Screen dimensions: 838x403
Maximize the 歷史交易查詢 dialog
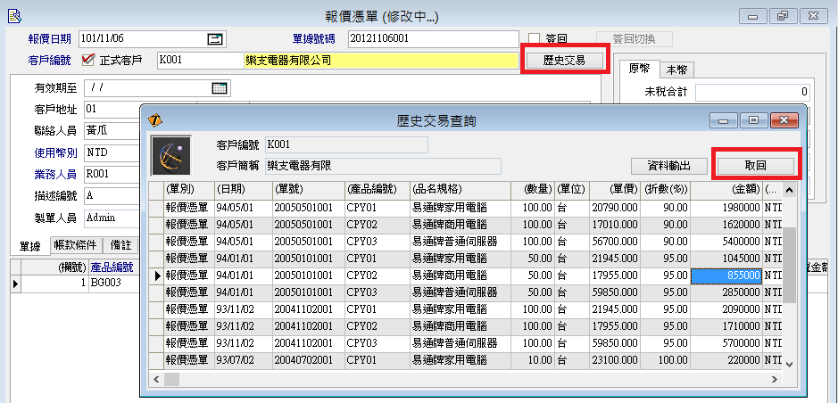click(753, 119)
